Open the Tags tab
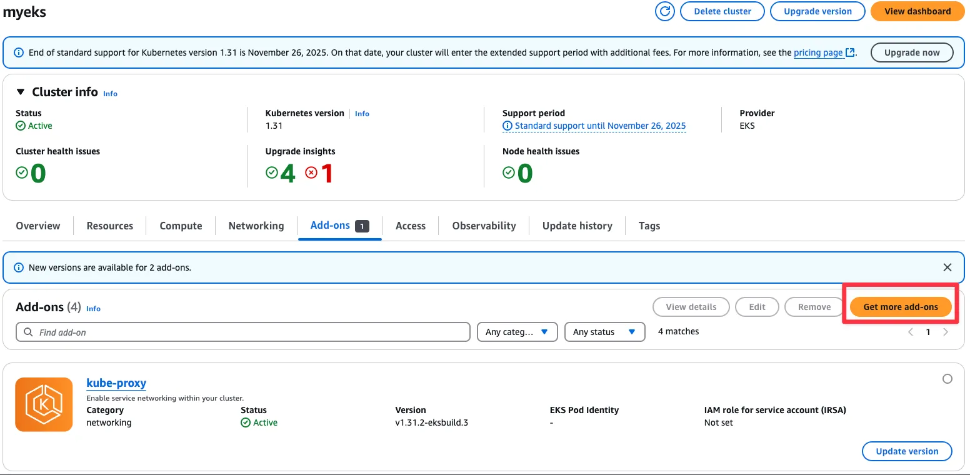This screenshot has height=475, width=970. point(649,226)
